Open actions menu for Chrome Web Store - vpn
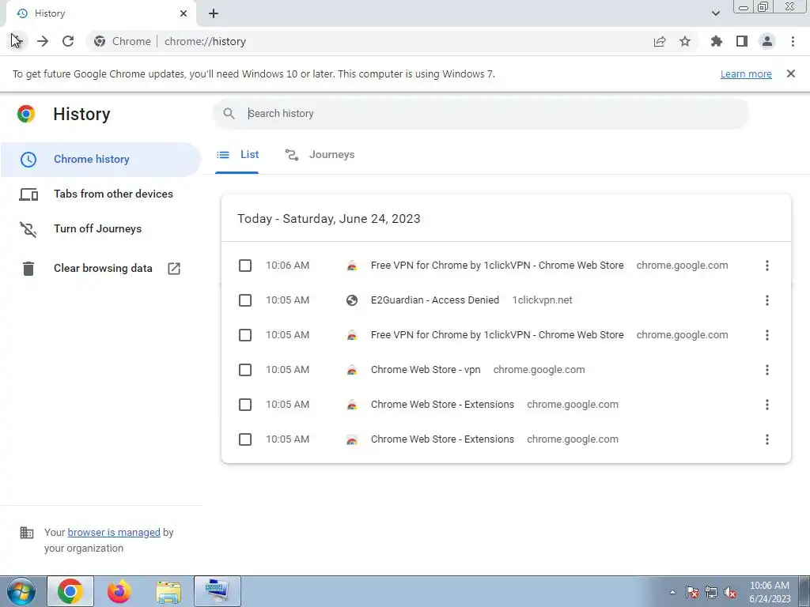The width and height of the screenshot is (810, 607). [x=767, y=370]
